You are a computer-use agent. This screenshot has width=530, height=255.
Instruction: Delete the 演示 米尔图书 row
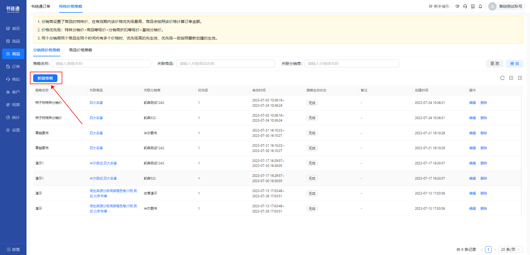coord(484,209)
